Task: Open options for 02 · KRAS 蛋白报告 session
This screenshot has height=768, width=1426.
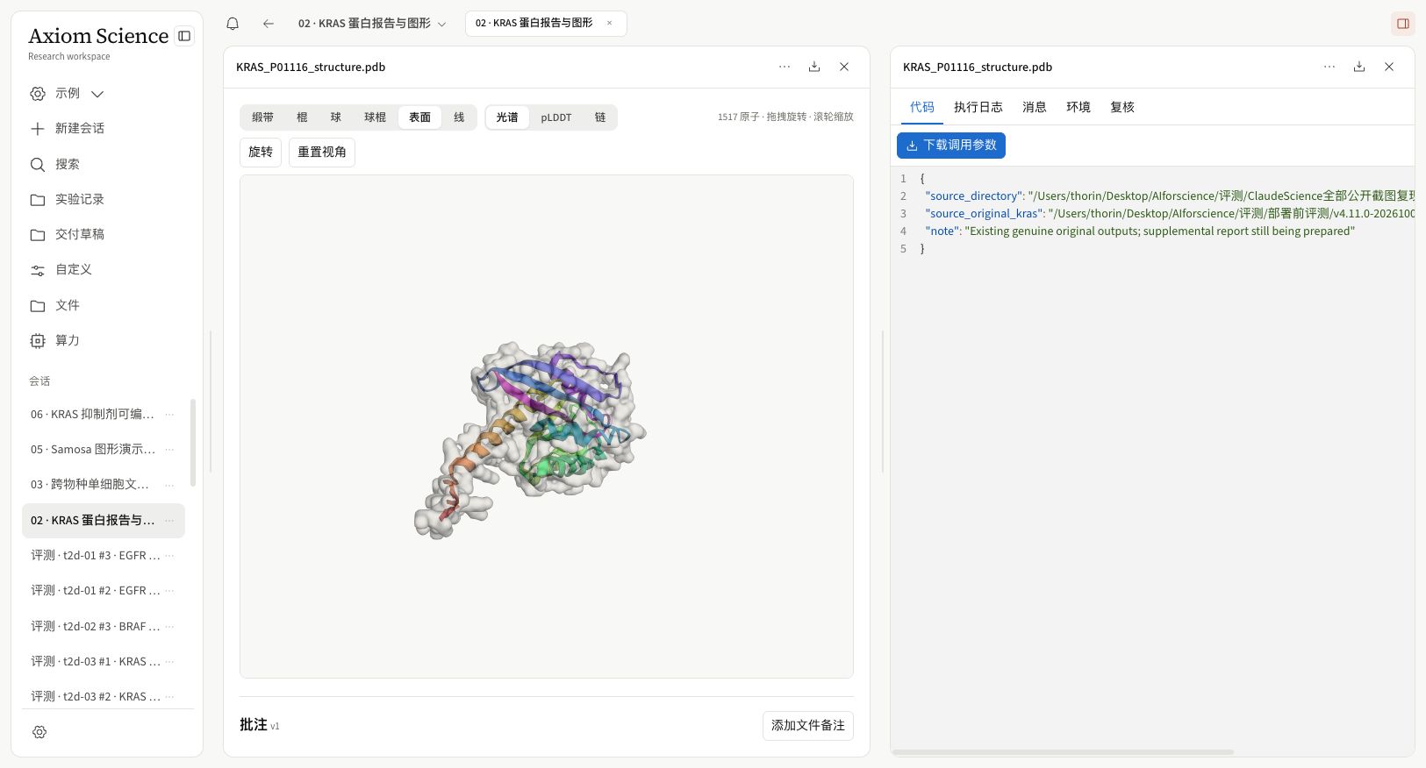Action: point(169,520)
